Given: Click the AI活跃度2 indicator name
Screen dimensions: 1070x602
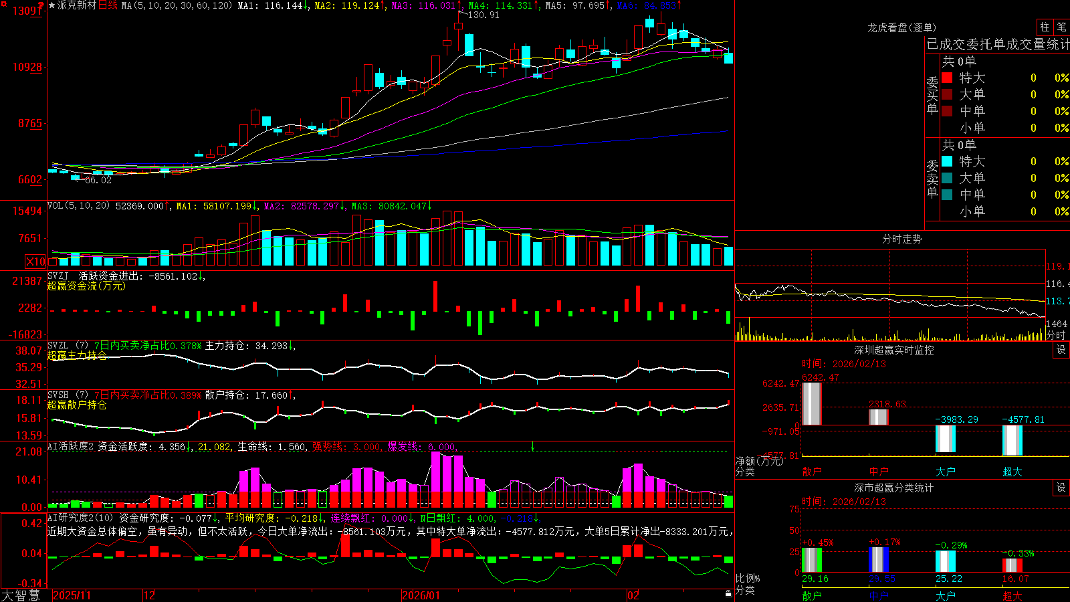Looking at the screenshot, I should (71, 447).
